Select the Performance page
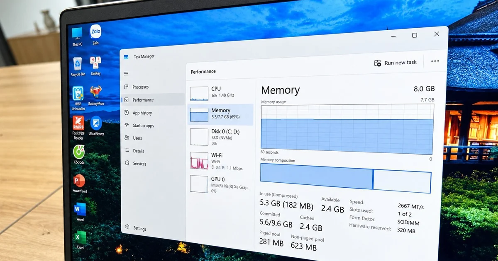 (153, 100)
